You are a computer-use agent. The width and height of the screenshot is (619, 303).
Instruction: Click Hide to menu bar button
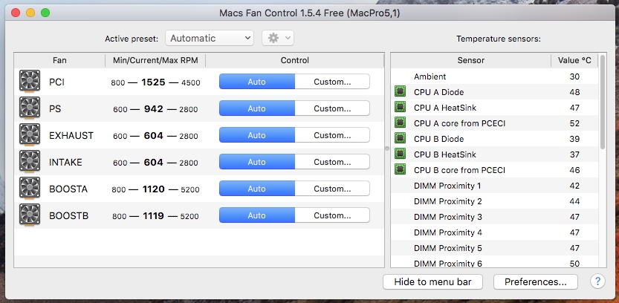click(x=432, y=281)
